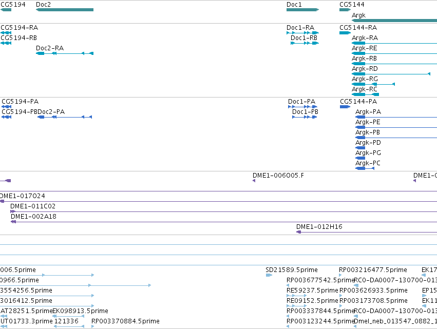The image size is (437, 329).
Task: Select the Doc1-RA transcript label
Action: 300,28
